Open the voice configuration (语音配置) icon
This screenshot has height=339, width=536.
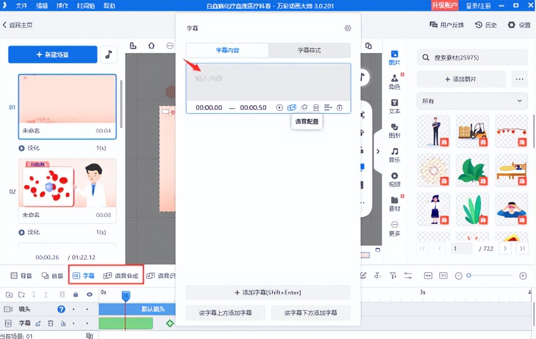point(292,107)
